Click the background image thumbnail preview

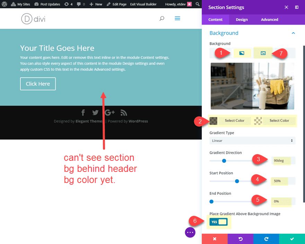click(x=252, y=86)
